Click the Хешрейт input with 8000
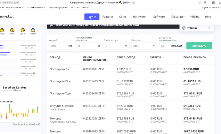Viewport: 221px width, 134px height. (61, 46)
